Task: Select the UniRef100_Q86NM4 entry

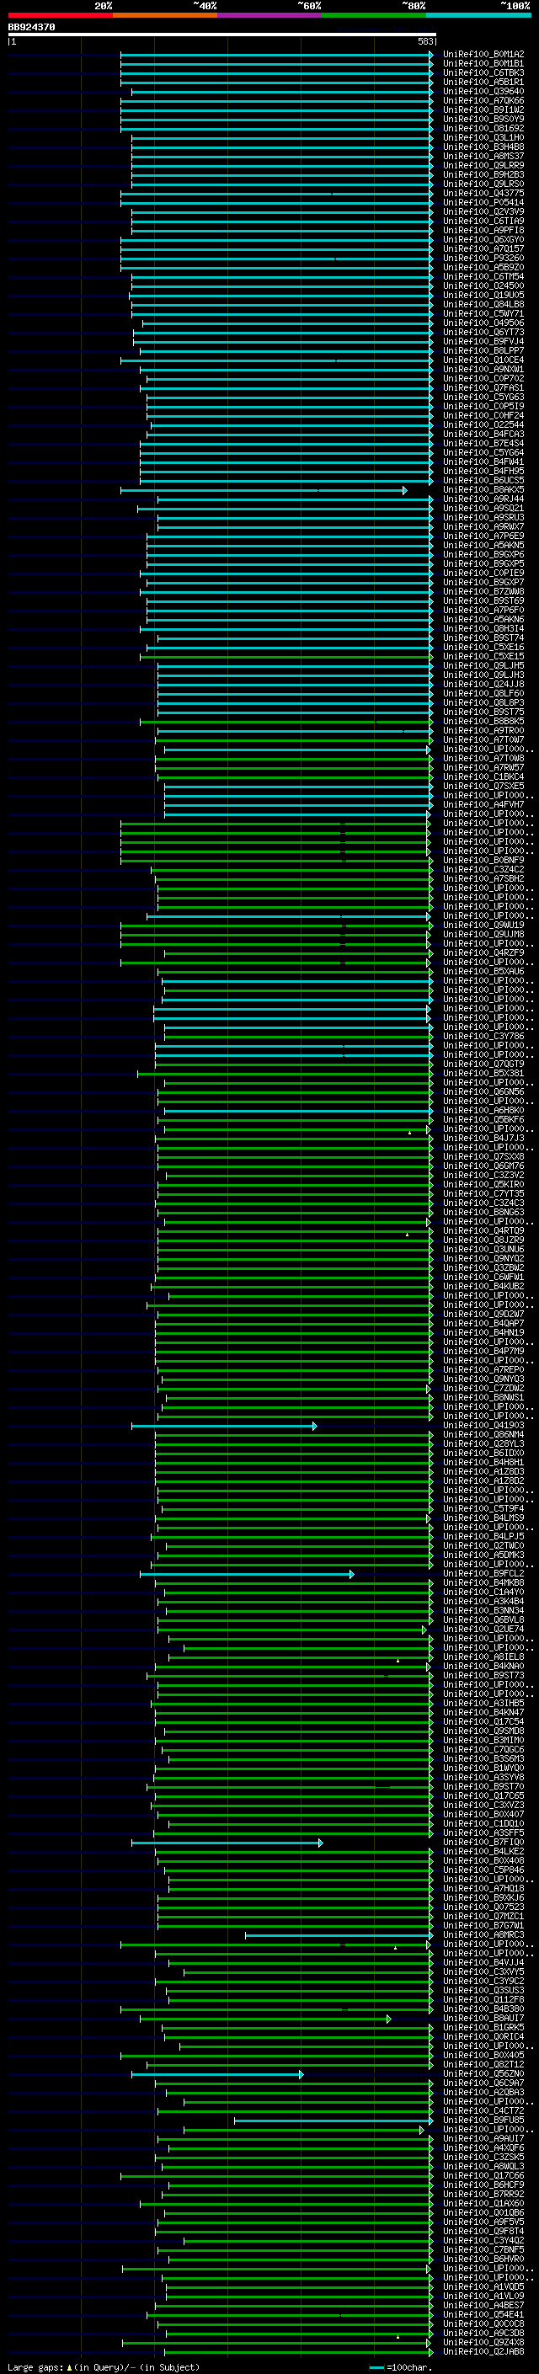Action: [483, 1435]
